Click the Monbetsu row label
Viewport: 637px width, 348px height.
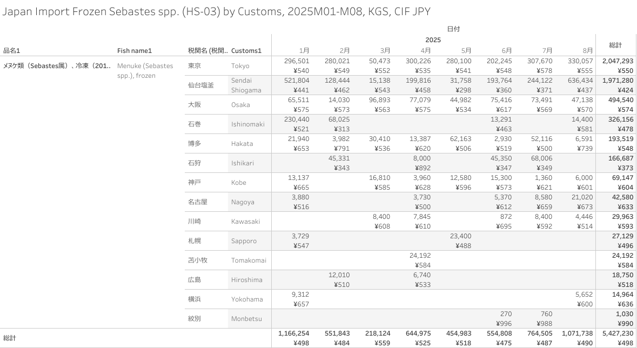pos(246,319)
